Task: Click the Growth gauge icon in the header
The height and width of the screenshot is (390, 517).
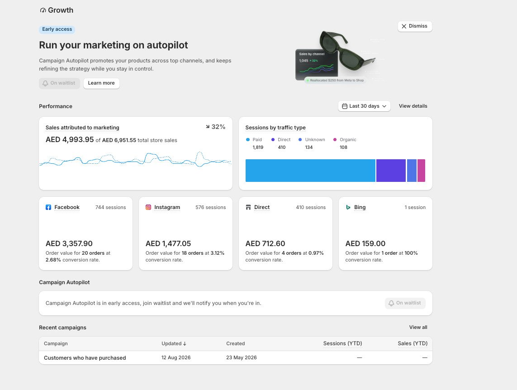Action: click(43, 10)
